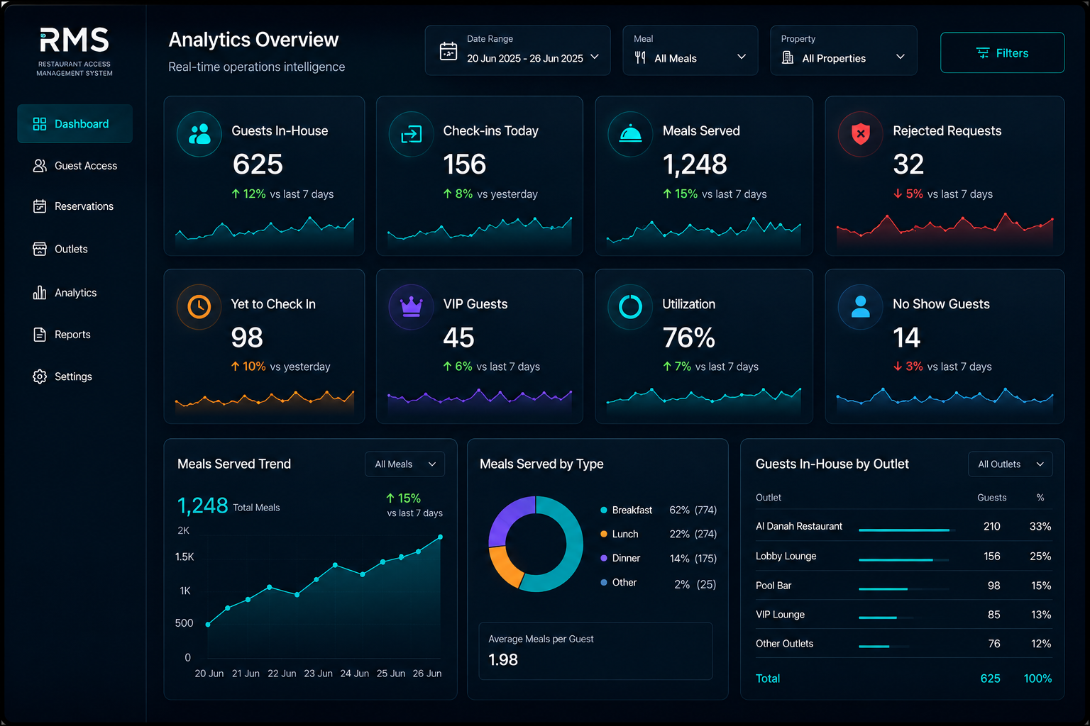Click the Yet to Check In clock icon
Image resolution: width=1090 pixels, height=726 pixels.
[x=199, y=306]
